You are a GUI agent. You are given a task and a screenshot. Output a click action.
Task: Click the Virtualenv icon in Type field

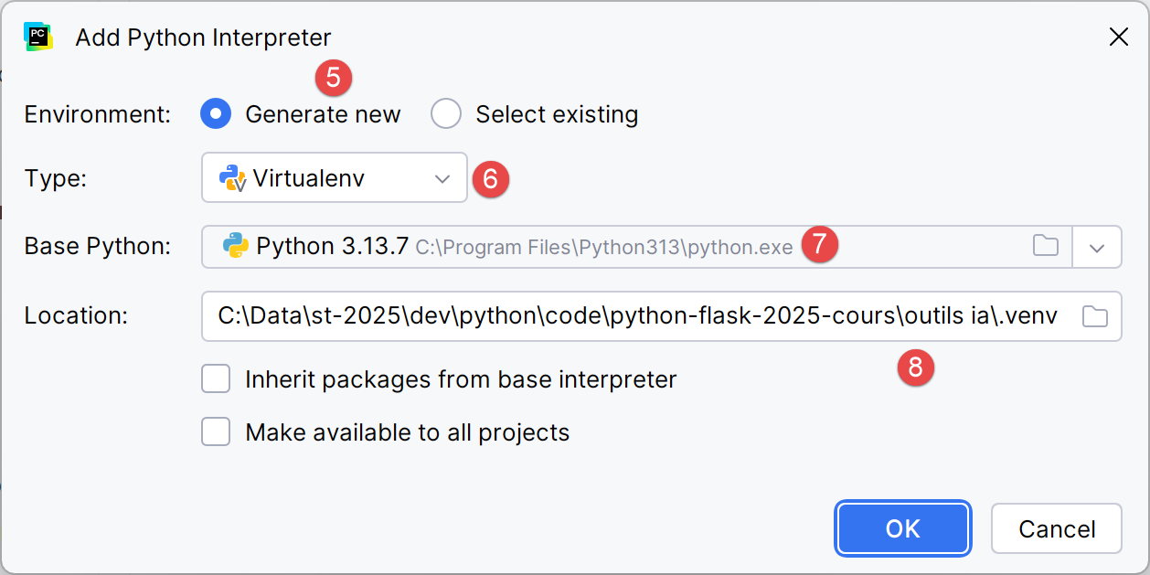[233, 178]
